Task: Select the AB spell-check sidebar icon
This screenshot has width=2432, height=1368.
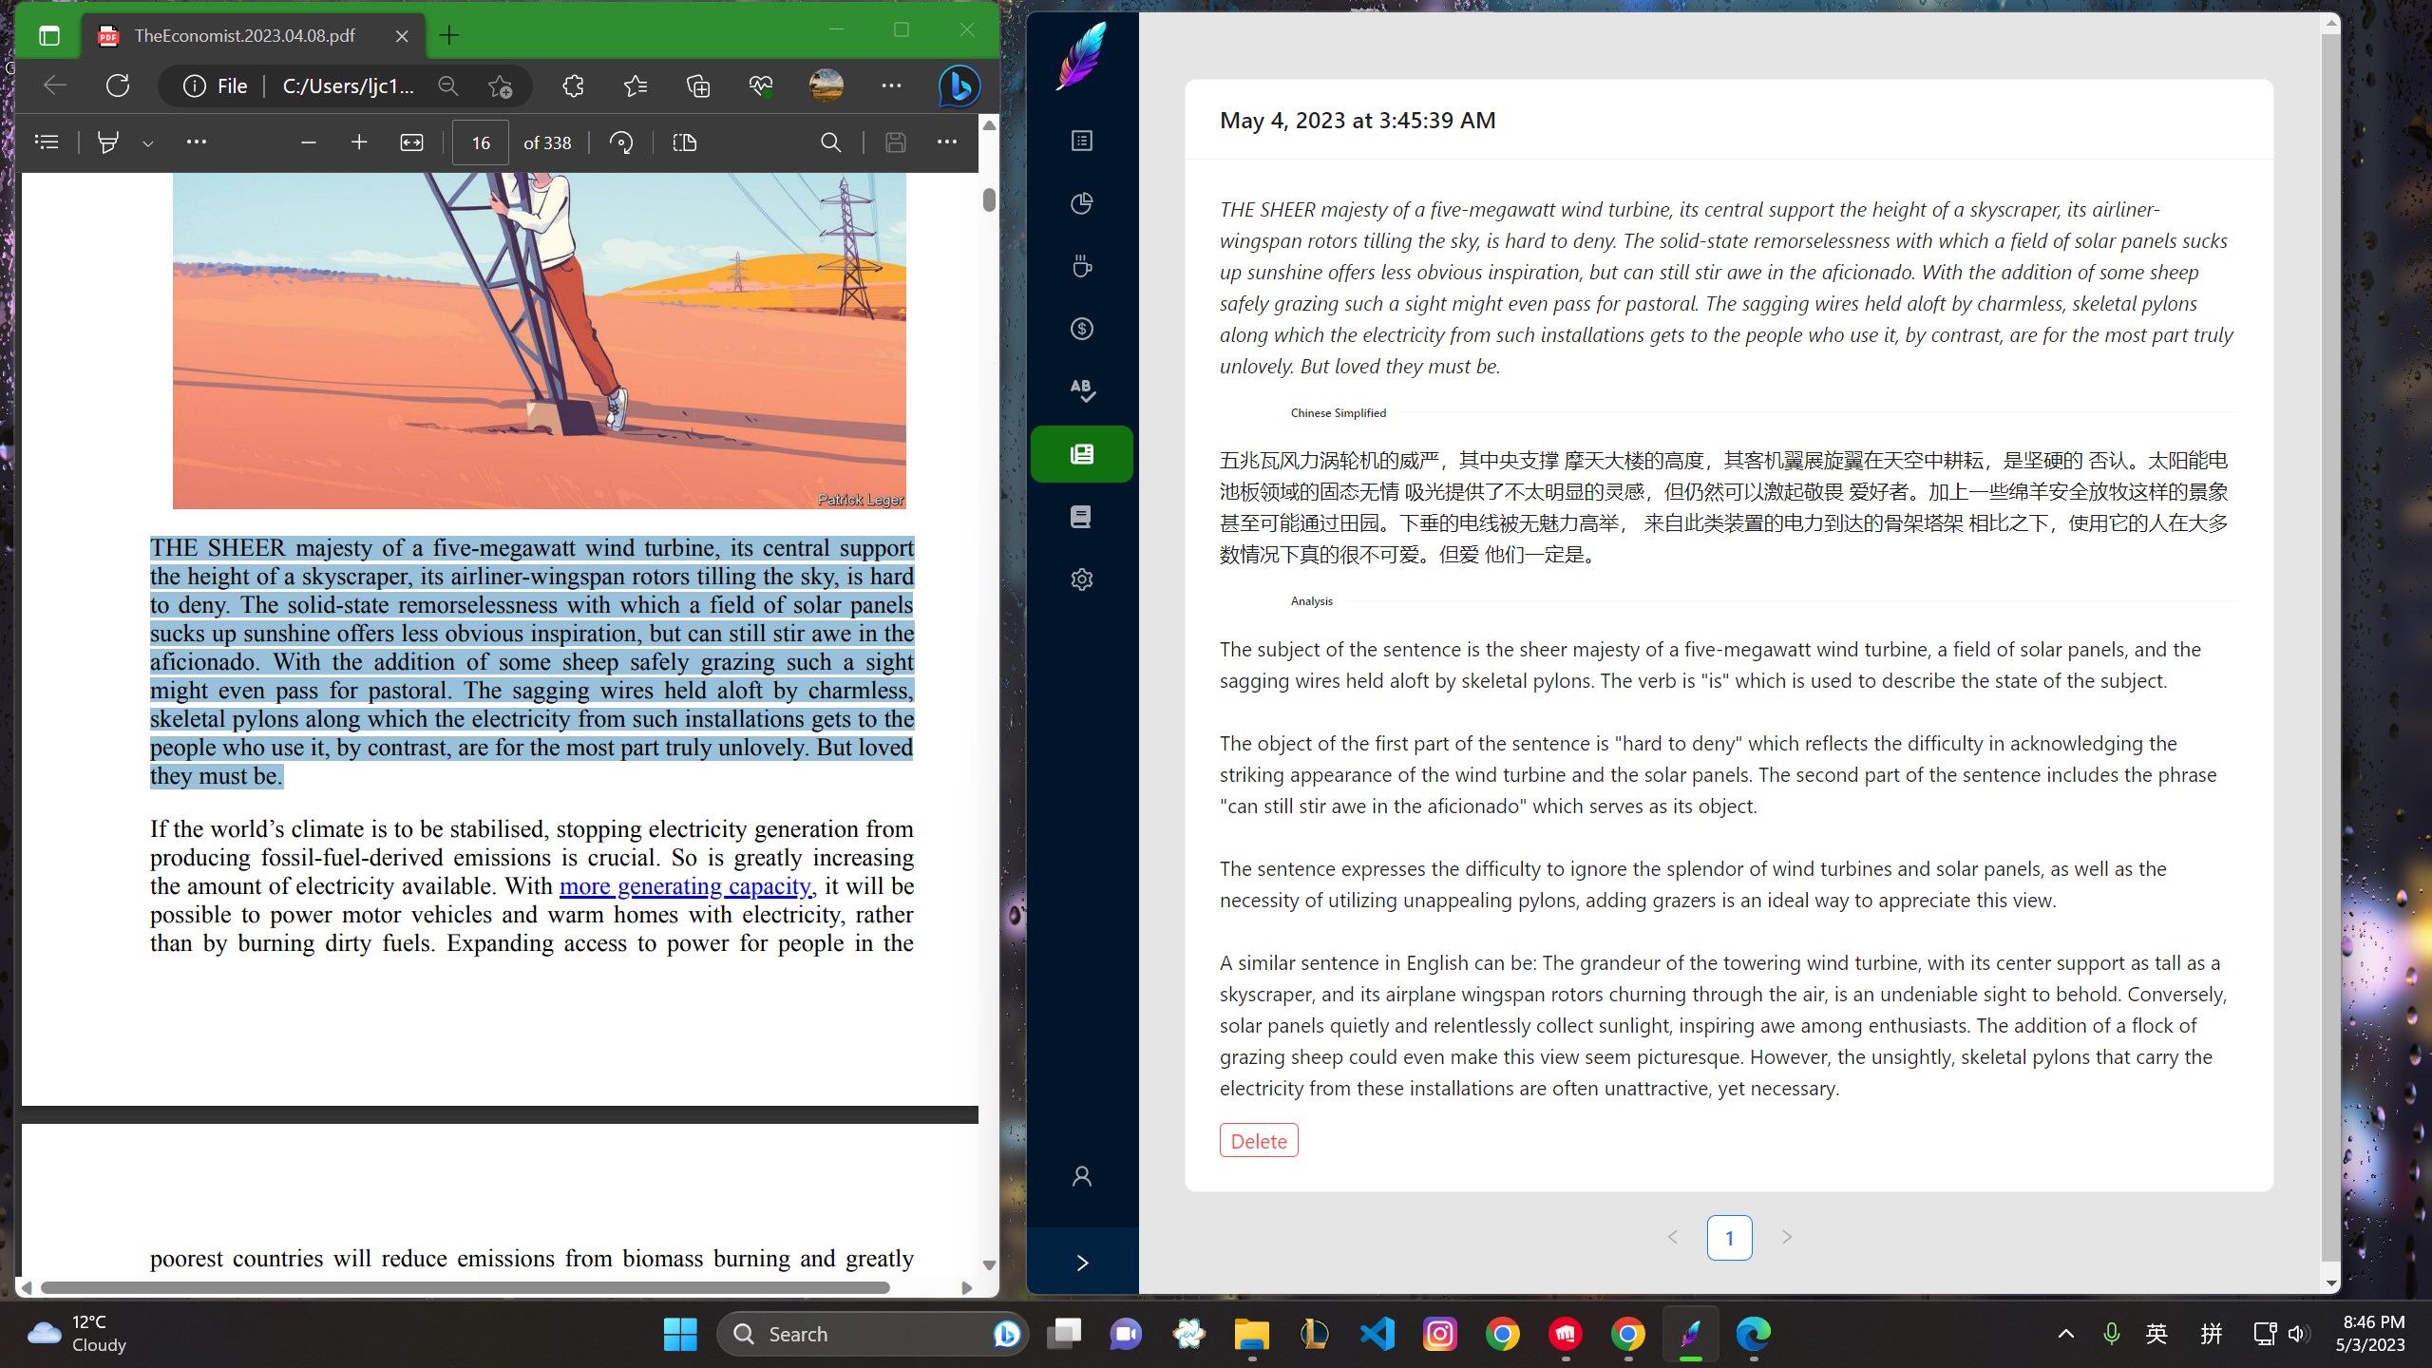Action: pos(1081,390)
